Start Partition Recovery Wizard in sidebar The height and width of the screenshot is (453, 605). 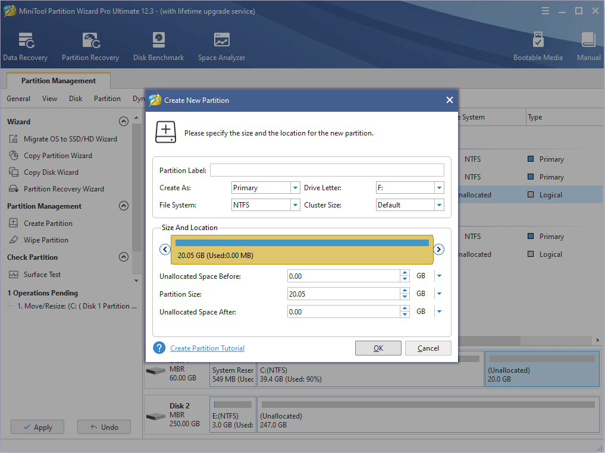tap(57, 188)
